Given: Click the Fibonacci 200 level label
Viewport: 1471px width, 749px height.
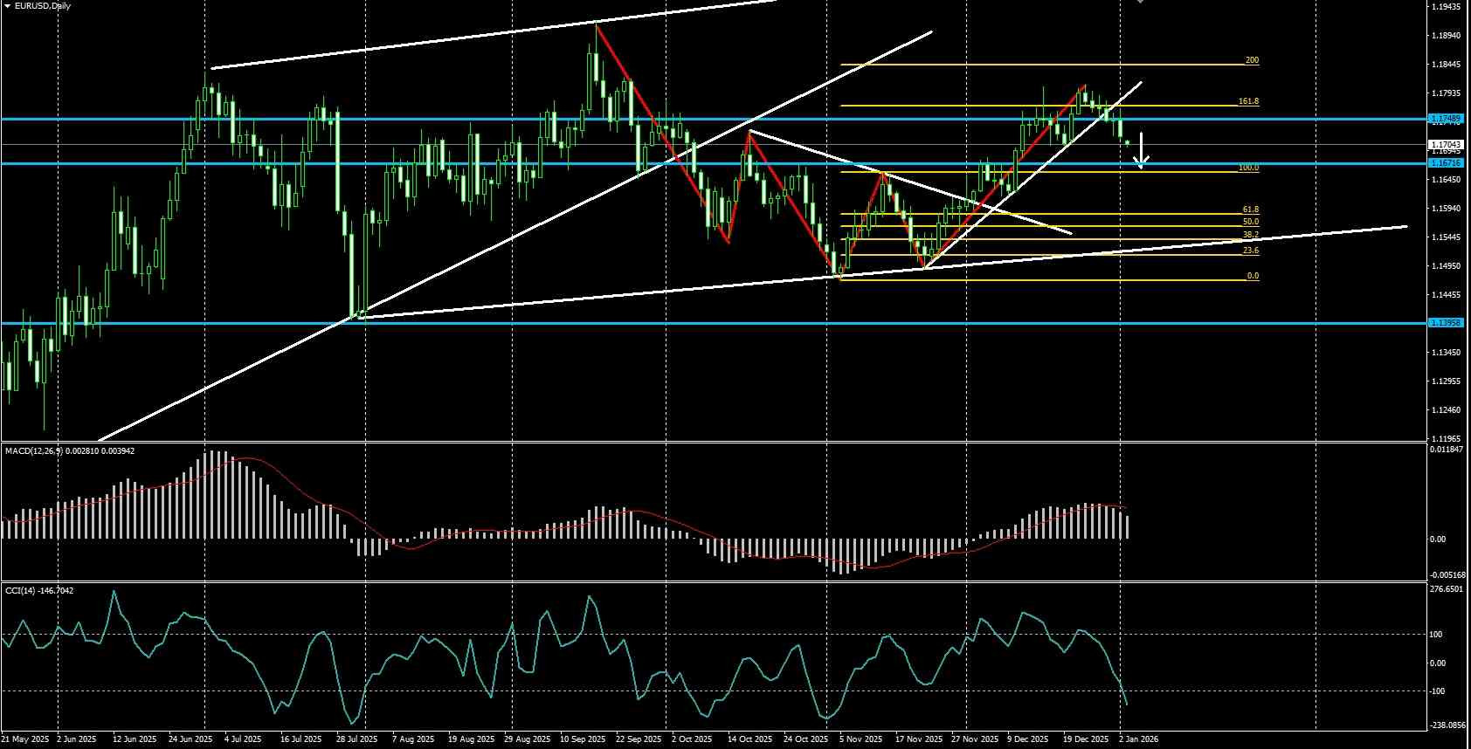Looking at the screenshot, I should click(x=1252, y=60).
